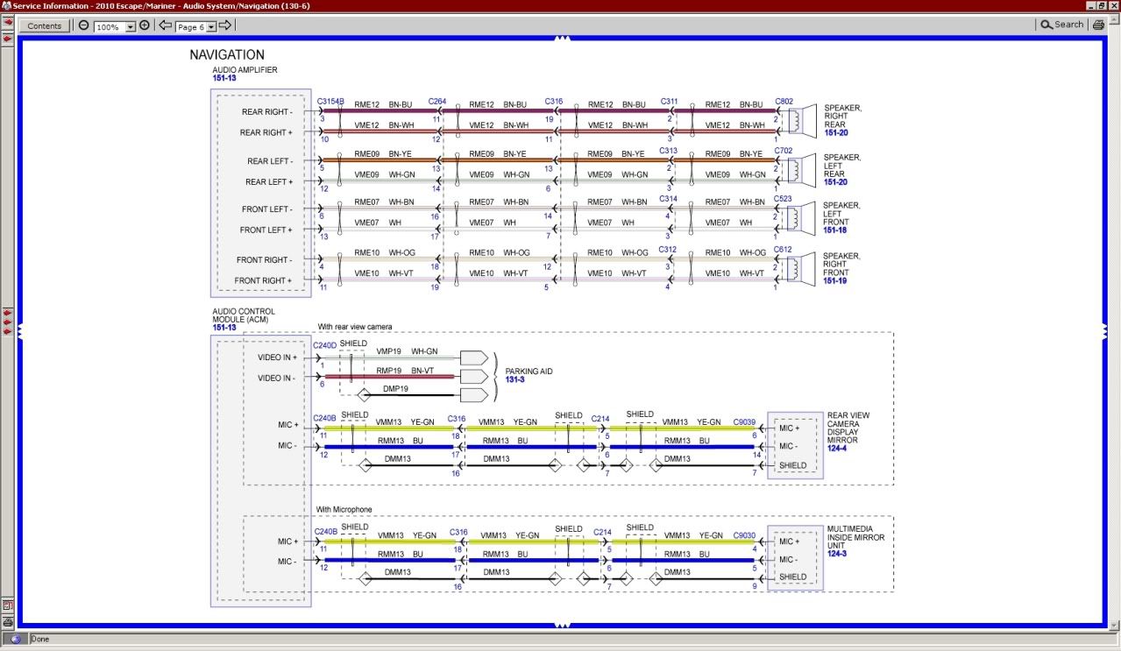
Task: Open the 124-4 rear view camera mirror link
Action: [x=838, y=449]
